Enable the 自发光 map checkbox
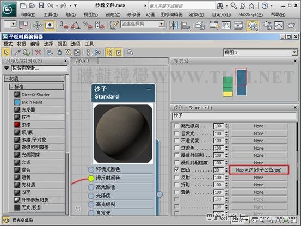This screenshot has height=226, width=301. [176, 133]
